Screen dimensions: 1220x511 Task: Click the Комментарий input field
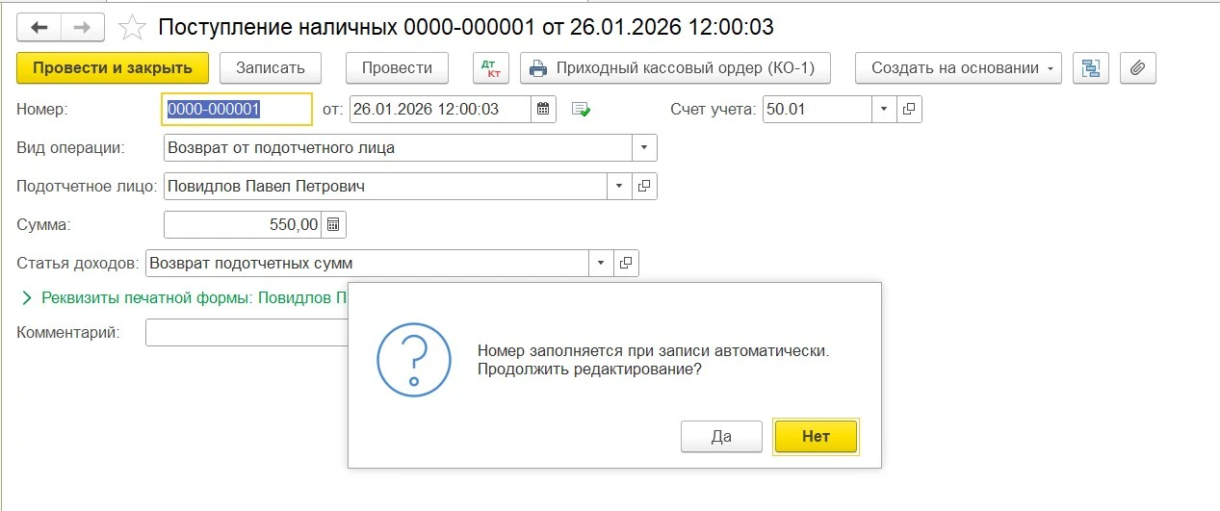pyautogui.click(x=247, y=332)
